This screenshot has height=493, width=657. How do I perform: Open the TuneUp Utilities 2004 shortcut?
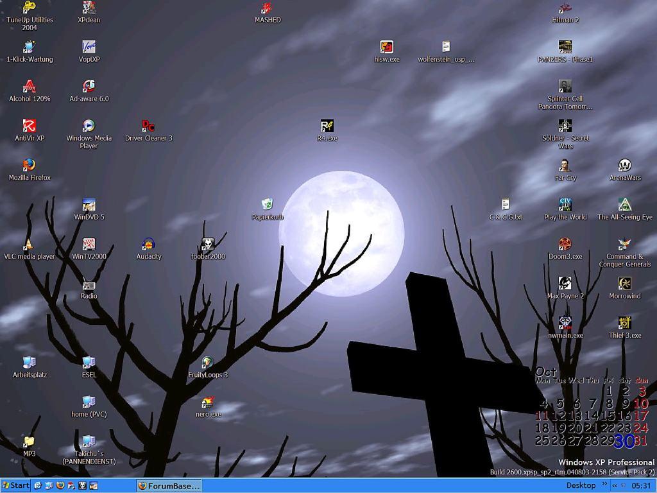point(30,16)
